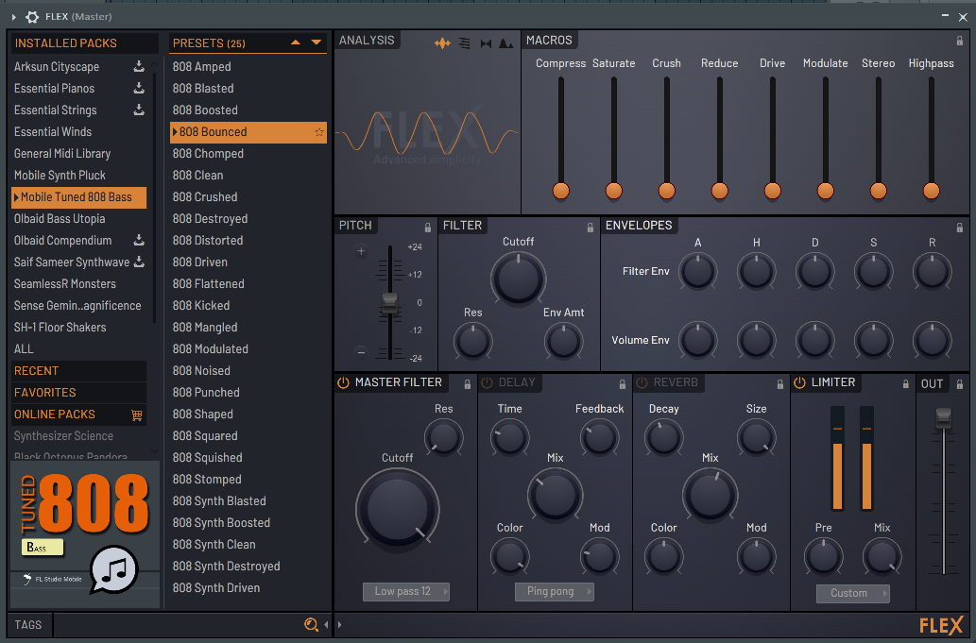Switch to the spectrum analysis view
This screenshot has height=643, width=976.
[x=506, y=43]
